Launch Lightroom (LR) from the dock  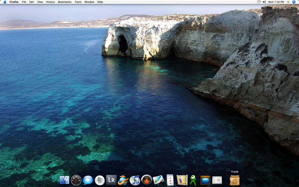point(111,180)
